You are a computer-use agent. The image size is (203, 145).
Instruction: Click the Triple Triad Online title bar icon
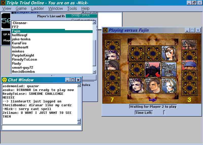click(3, 3)
